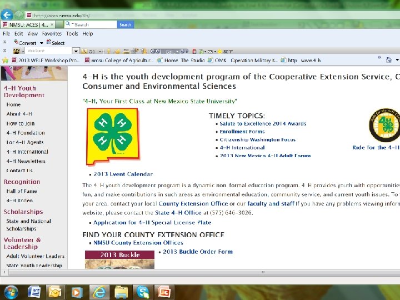Click the mail envelope toolbar icon
This screenshot has height=300, width=400.
[210, 52]
